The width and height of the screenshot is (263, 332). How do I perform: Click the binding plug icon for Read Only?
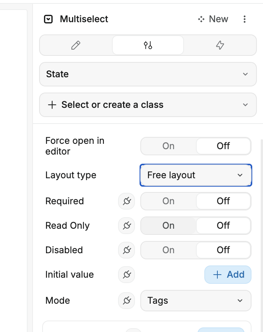(x=127, y=226)
